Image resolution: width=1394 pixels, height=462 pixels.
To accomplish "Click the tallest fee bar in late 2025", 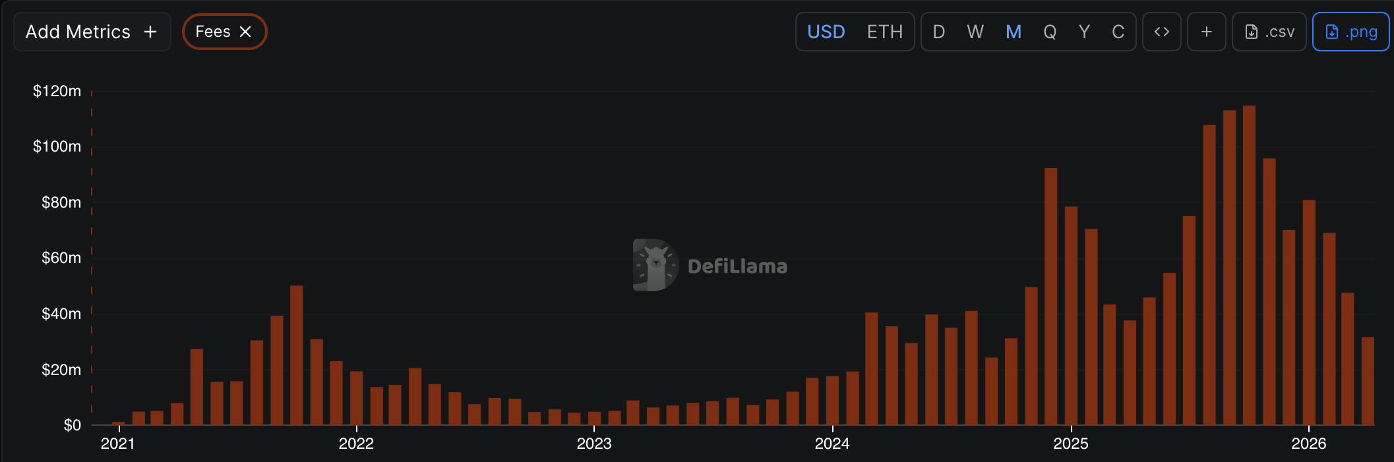I will click(x=1249, y=264).
